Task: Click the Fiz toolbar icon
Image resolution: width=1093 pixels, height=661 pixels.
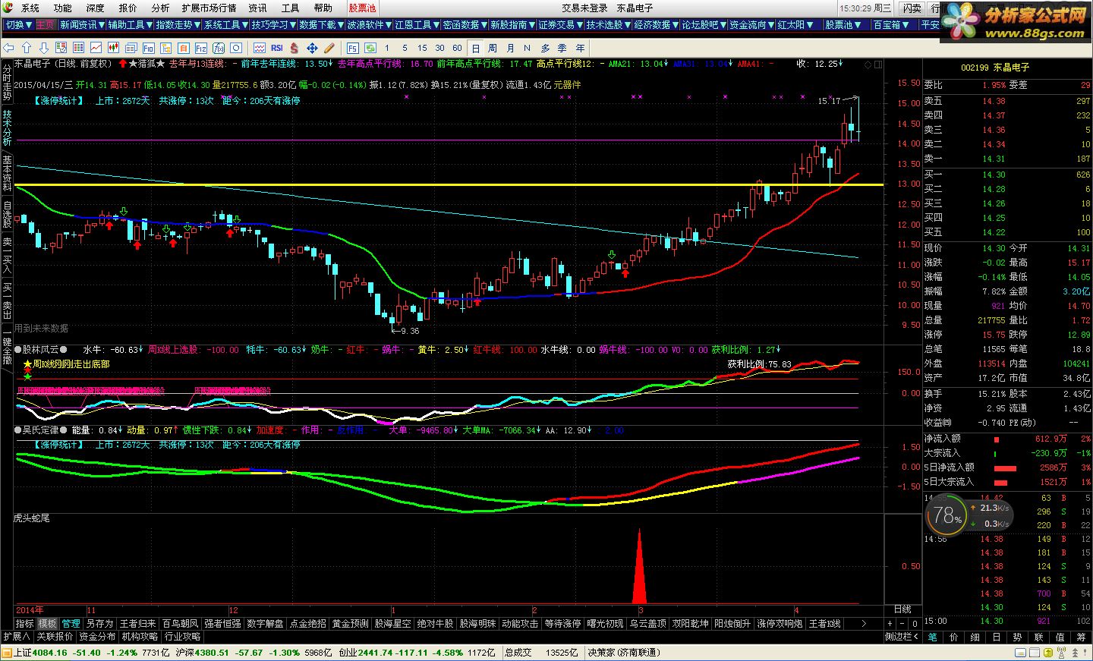Action: (200, 48)
